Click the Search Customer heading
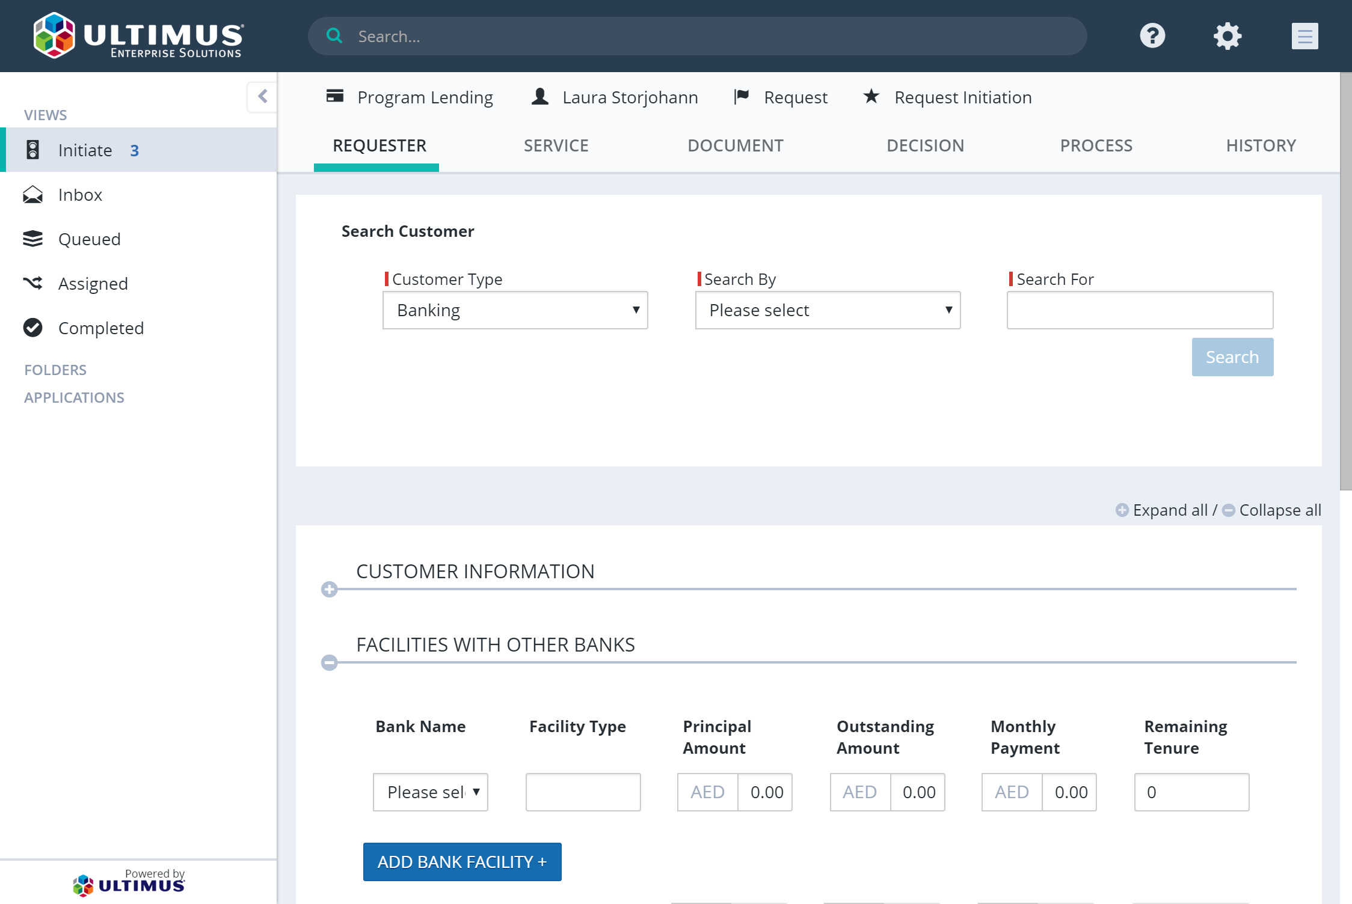Screen dimensions: 1352x904 [x=408, y=231]
